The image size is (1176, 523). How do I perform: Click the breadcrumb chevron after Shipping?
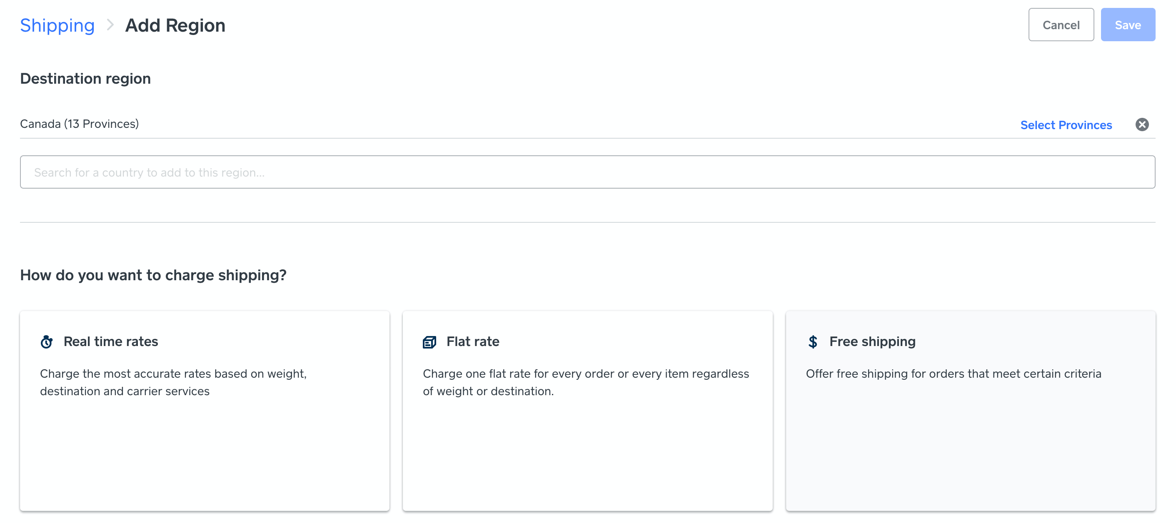click(x=110, y=25)
